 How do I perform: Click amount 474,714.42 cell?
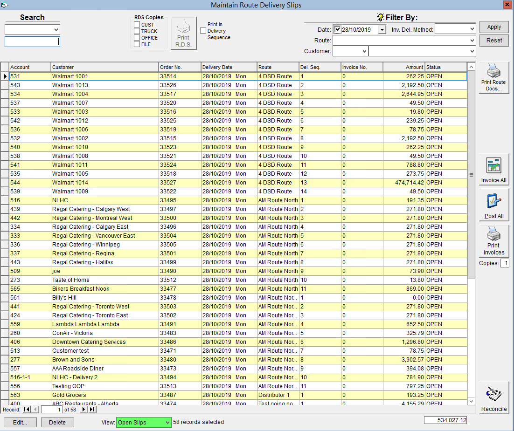click(404, 183)
